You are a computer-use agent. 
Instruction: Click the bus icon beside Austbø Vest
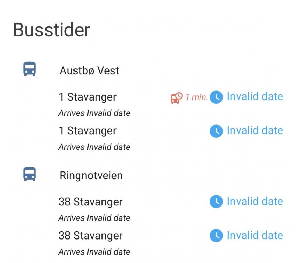coord(30,69)
